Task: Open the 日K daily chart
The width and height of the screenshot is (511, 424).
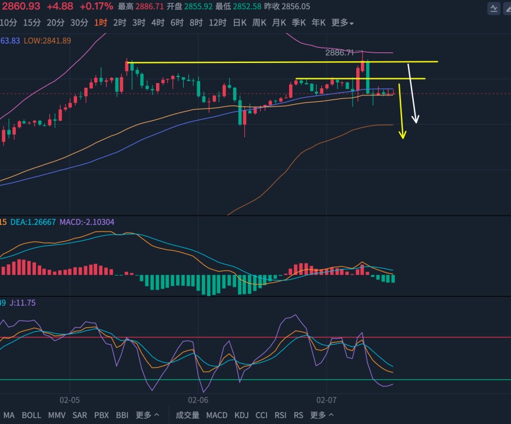Action: (x=240, y=23)
